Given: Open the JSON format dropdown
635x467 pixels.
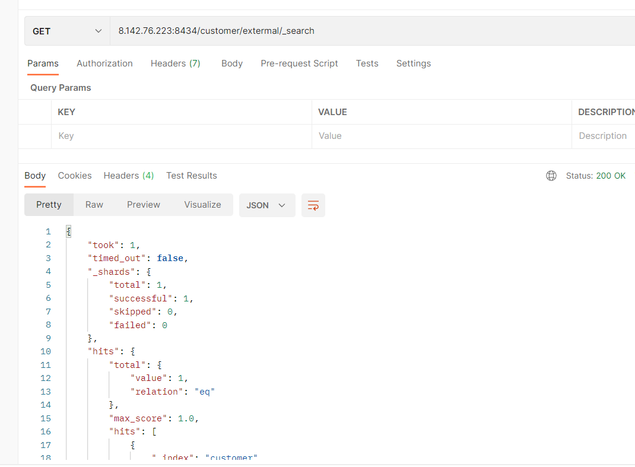Looking at the screenshot, I should pos(267,205).
